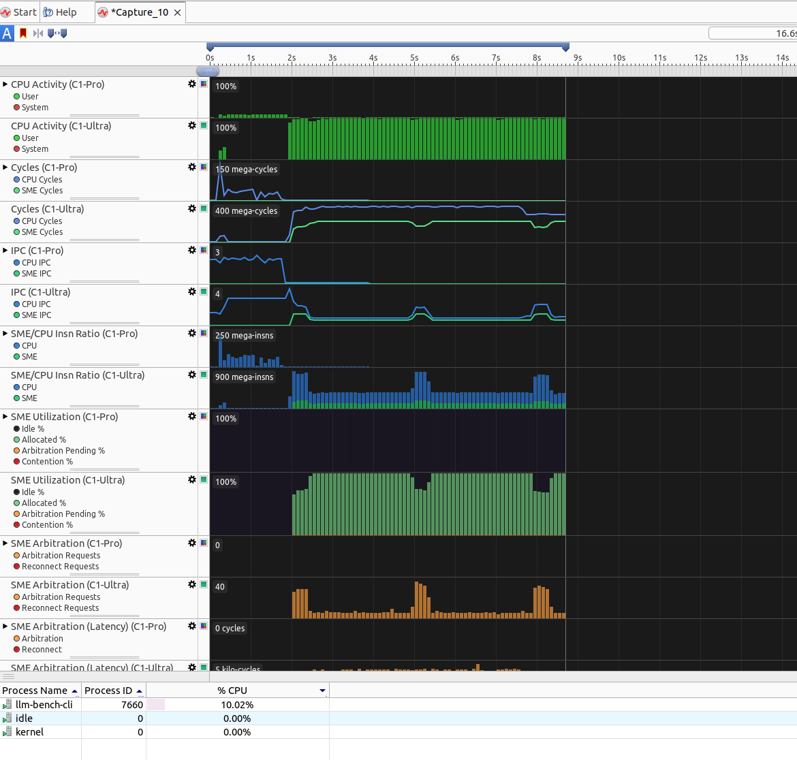Click the annotation 'A' toolbar icon
Image resolution: width=797 pixels, height=760 pixels.
point(7,33)
